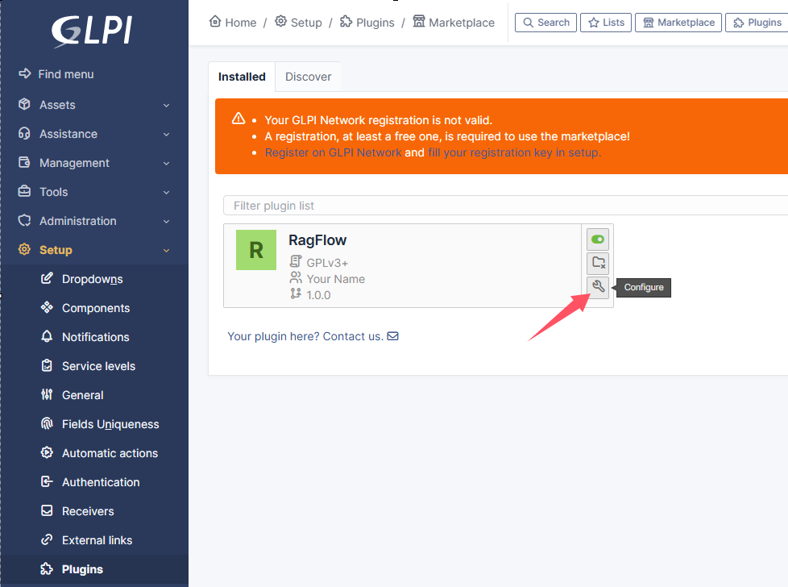Click the Management wallet icon
788x587 pixels.
[24, 162]
